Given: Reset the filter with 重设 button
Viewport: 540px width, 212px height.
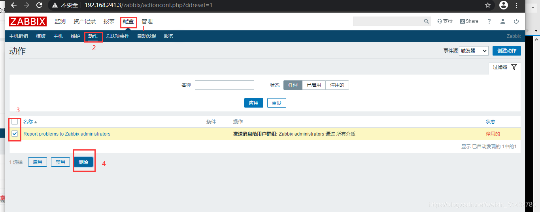Looking at the screenshot, I should tap(277, 103).
